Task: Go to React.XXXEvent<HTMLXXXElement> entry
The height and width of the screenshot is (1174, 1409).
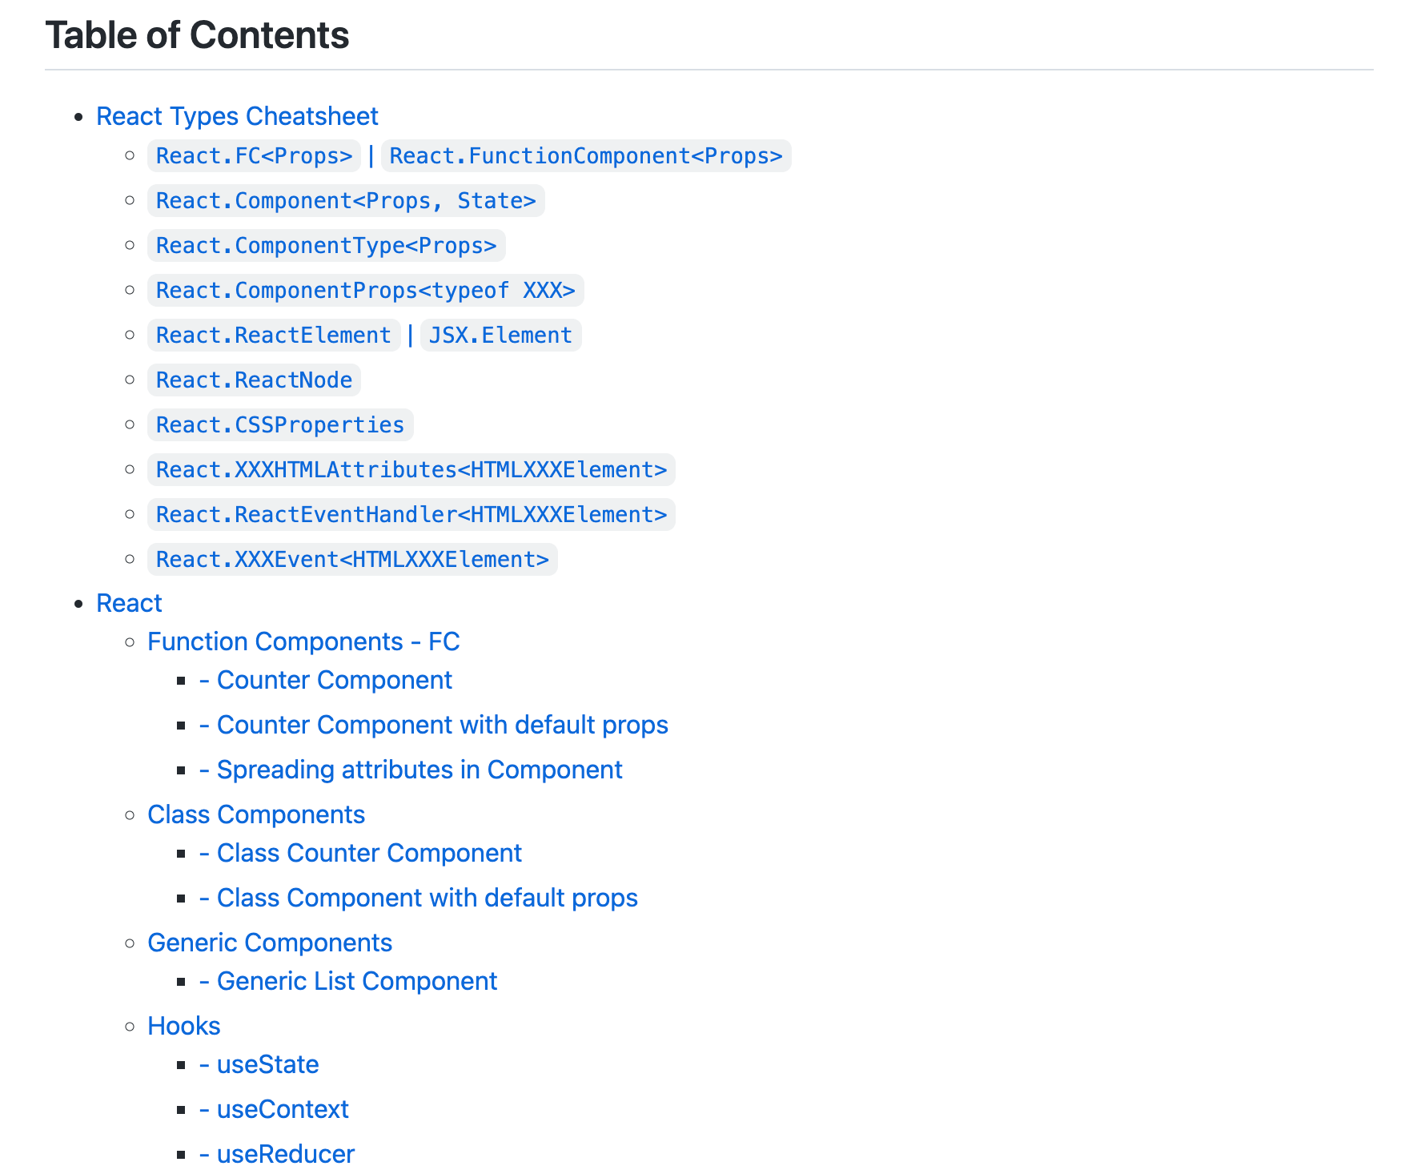Action: pyautogui.click(x=352, y=560)
